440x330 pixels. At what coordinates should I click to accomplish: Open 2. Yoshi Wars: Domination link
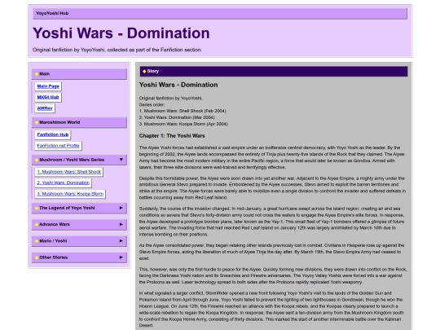point(63,183)
